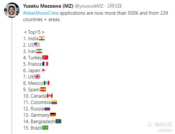Screen dimensions: 175x134
Task: Click the Turkey flag emoji
Action: click(45, 57)
